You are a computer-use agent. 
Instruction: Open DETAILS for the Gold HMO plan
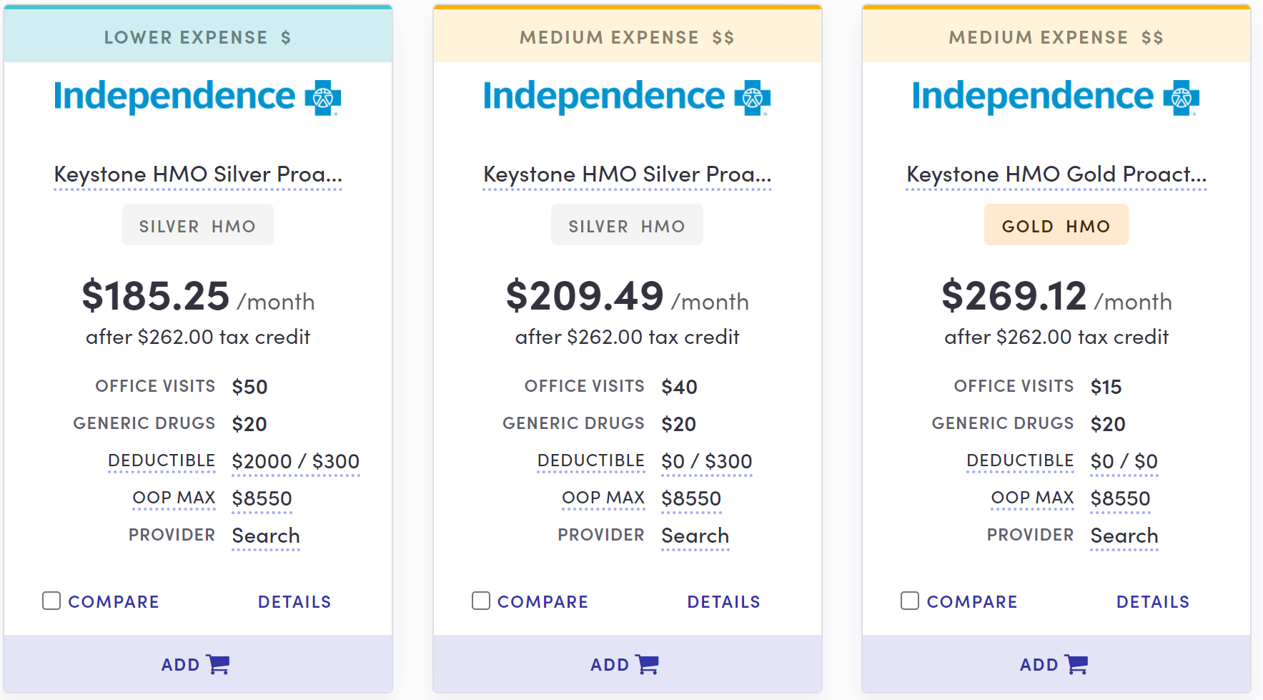(x=1152, y=601)
